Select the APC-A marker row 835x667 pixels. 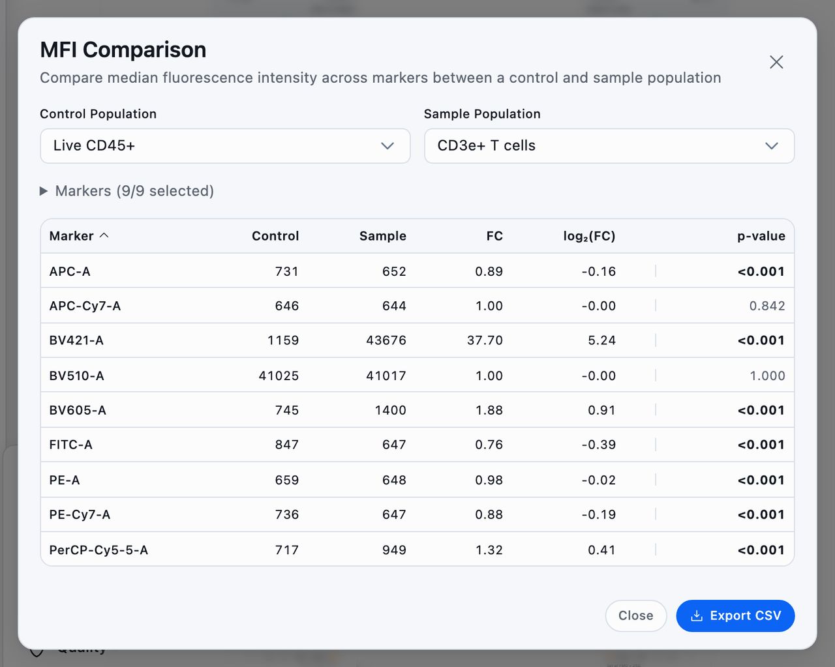tap(417, 271)
